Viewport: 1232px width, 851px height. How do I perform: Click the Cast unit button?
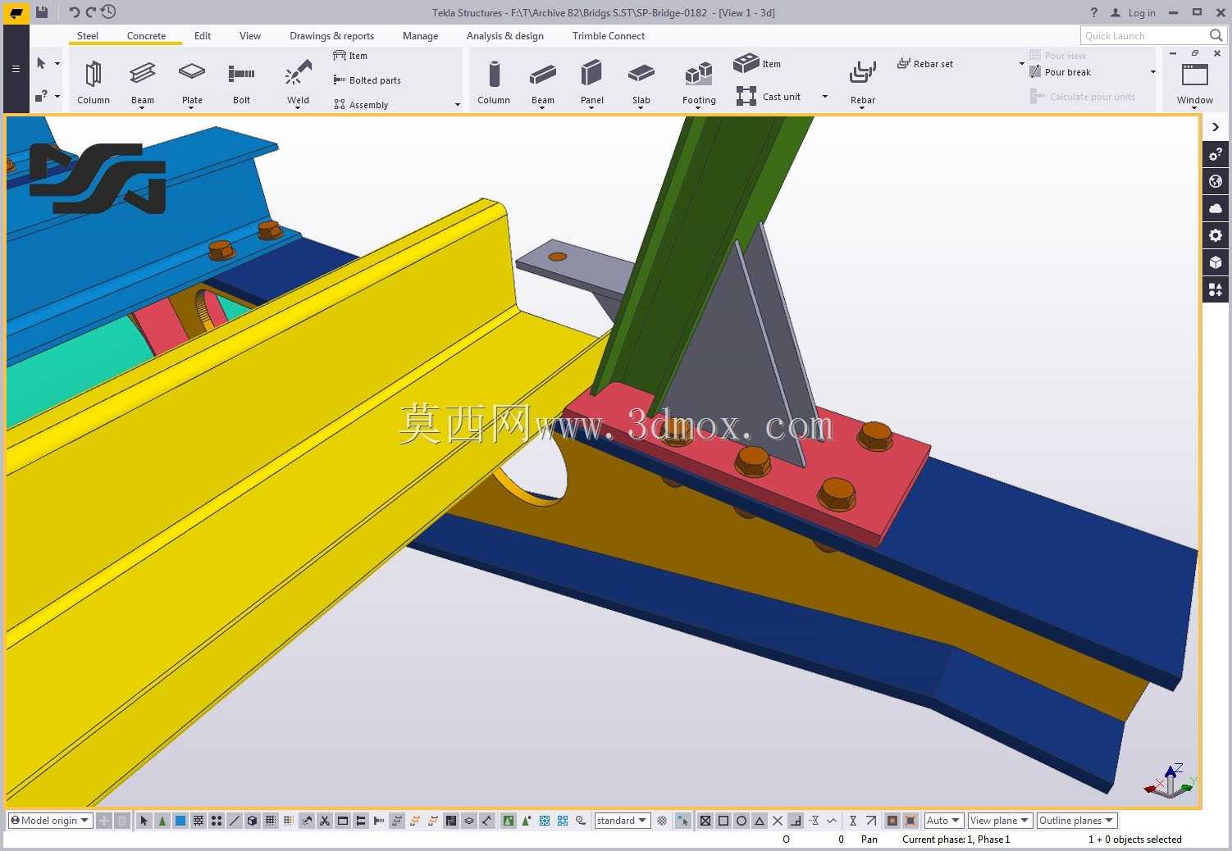[x=769, y=97]
